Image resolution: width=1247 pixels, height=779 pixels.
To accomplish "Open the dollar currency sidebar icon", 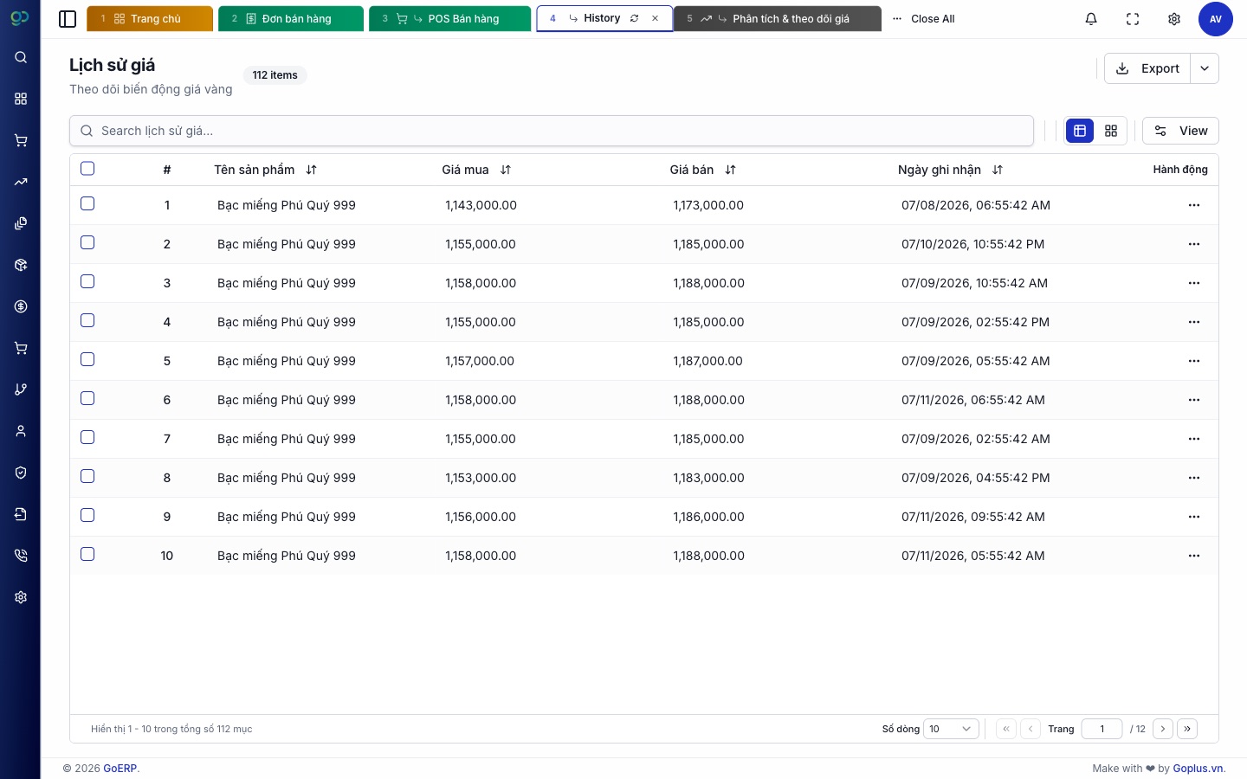I will 21,306.
